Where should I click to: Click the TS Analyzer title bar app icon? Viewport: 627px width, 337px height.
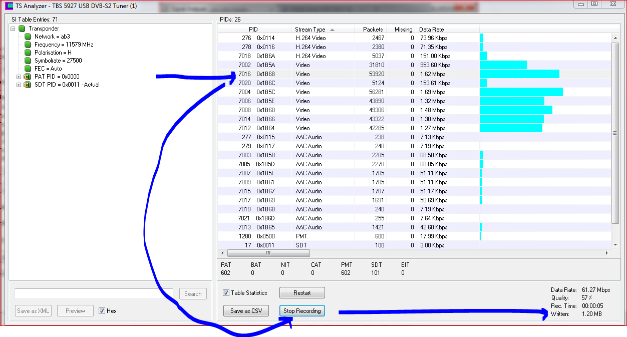[9, 6]
